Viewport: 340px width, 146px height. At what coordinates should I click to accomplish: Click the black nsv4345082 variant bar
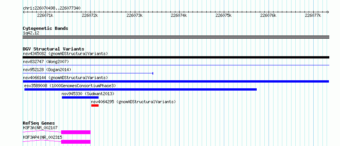(x=176, y=57)
